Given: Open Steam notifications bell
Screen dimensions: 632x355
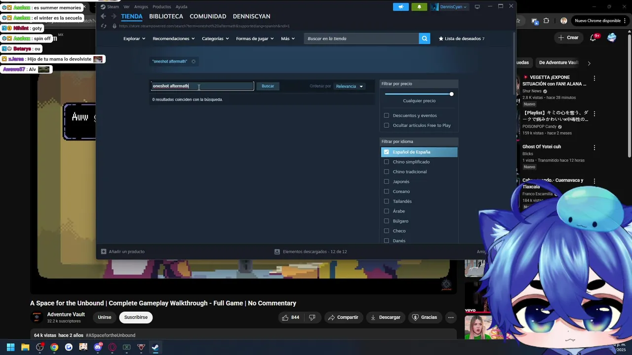Looking at the screenshot, I should click(x=419, y=7).
